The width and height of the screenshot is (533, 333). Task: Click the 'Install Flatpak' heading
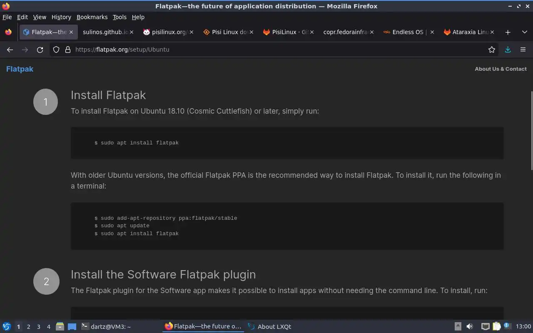108,95
